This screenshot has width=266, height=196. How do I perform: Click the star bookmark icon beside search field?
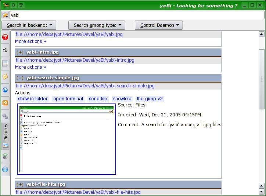[5, 15]
